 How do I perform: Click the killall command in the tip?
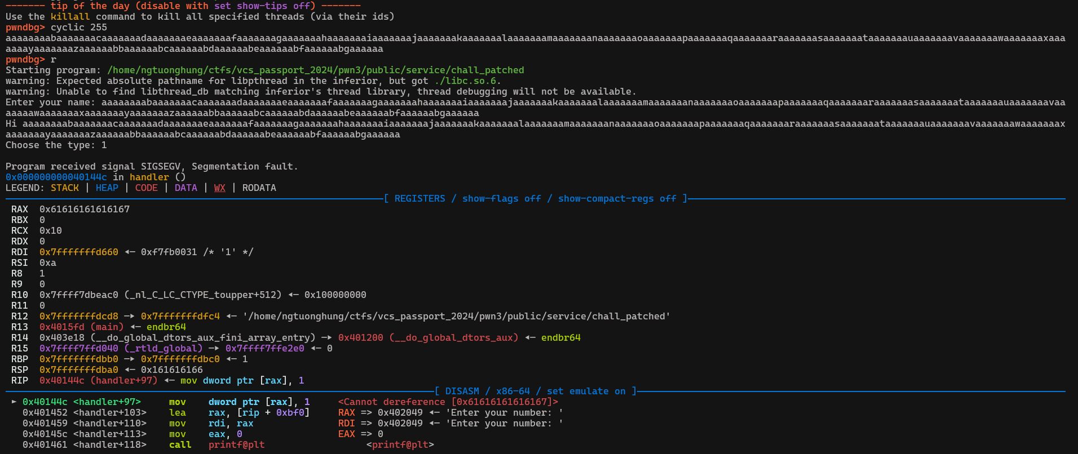coord(70,16)
